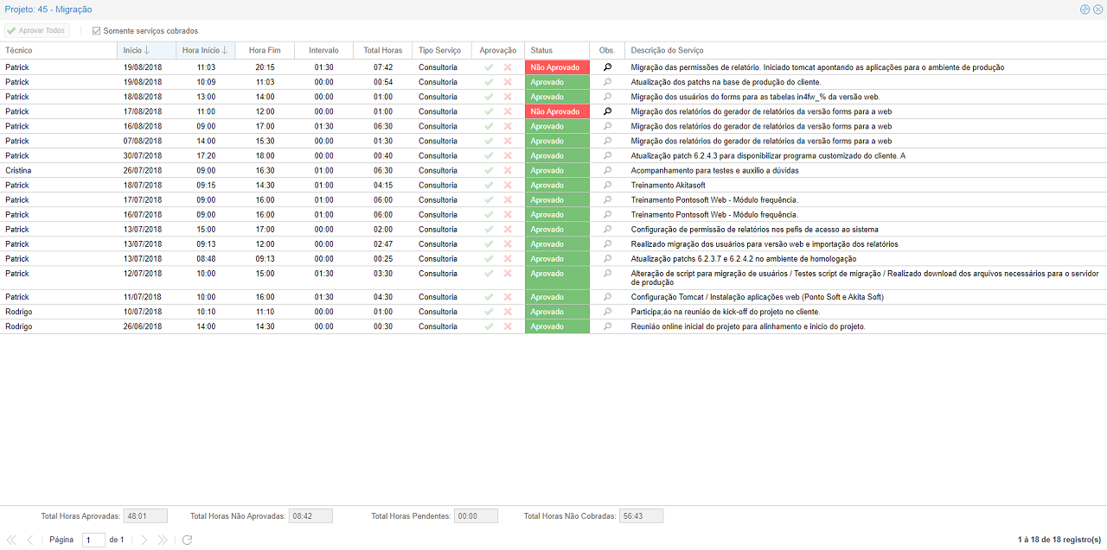This screenshot has width=1107, height=550.
Task: Click the Aprovar Todos button
Action: (36, 31)
